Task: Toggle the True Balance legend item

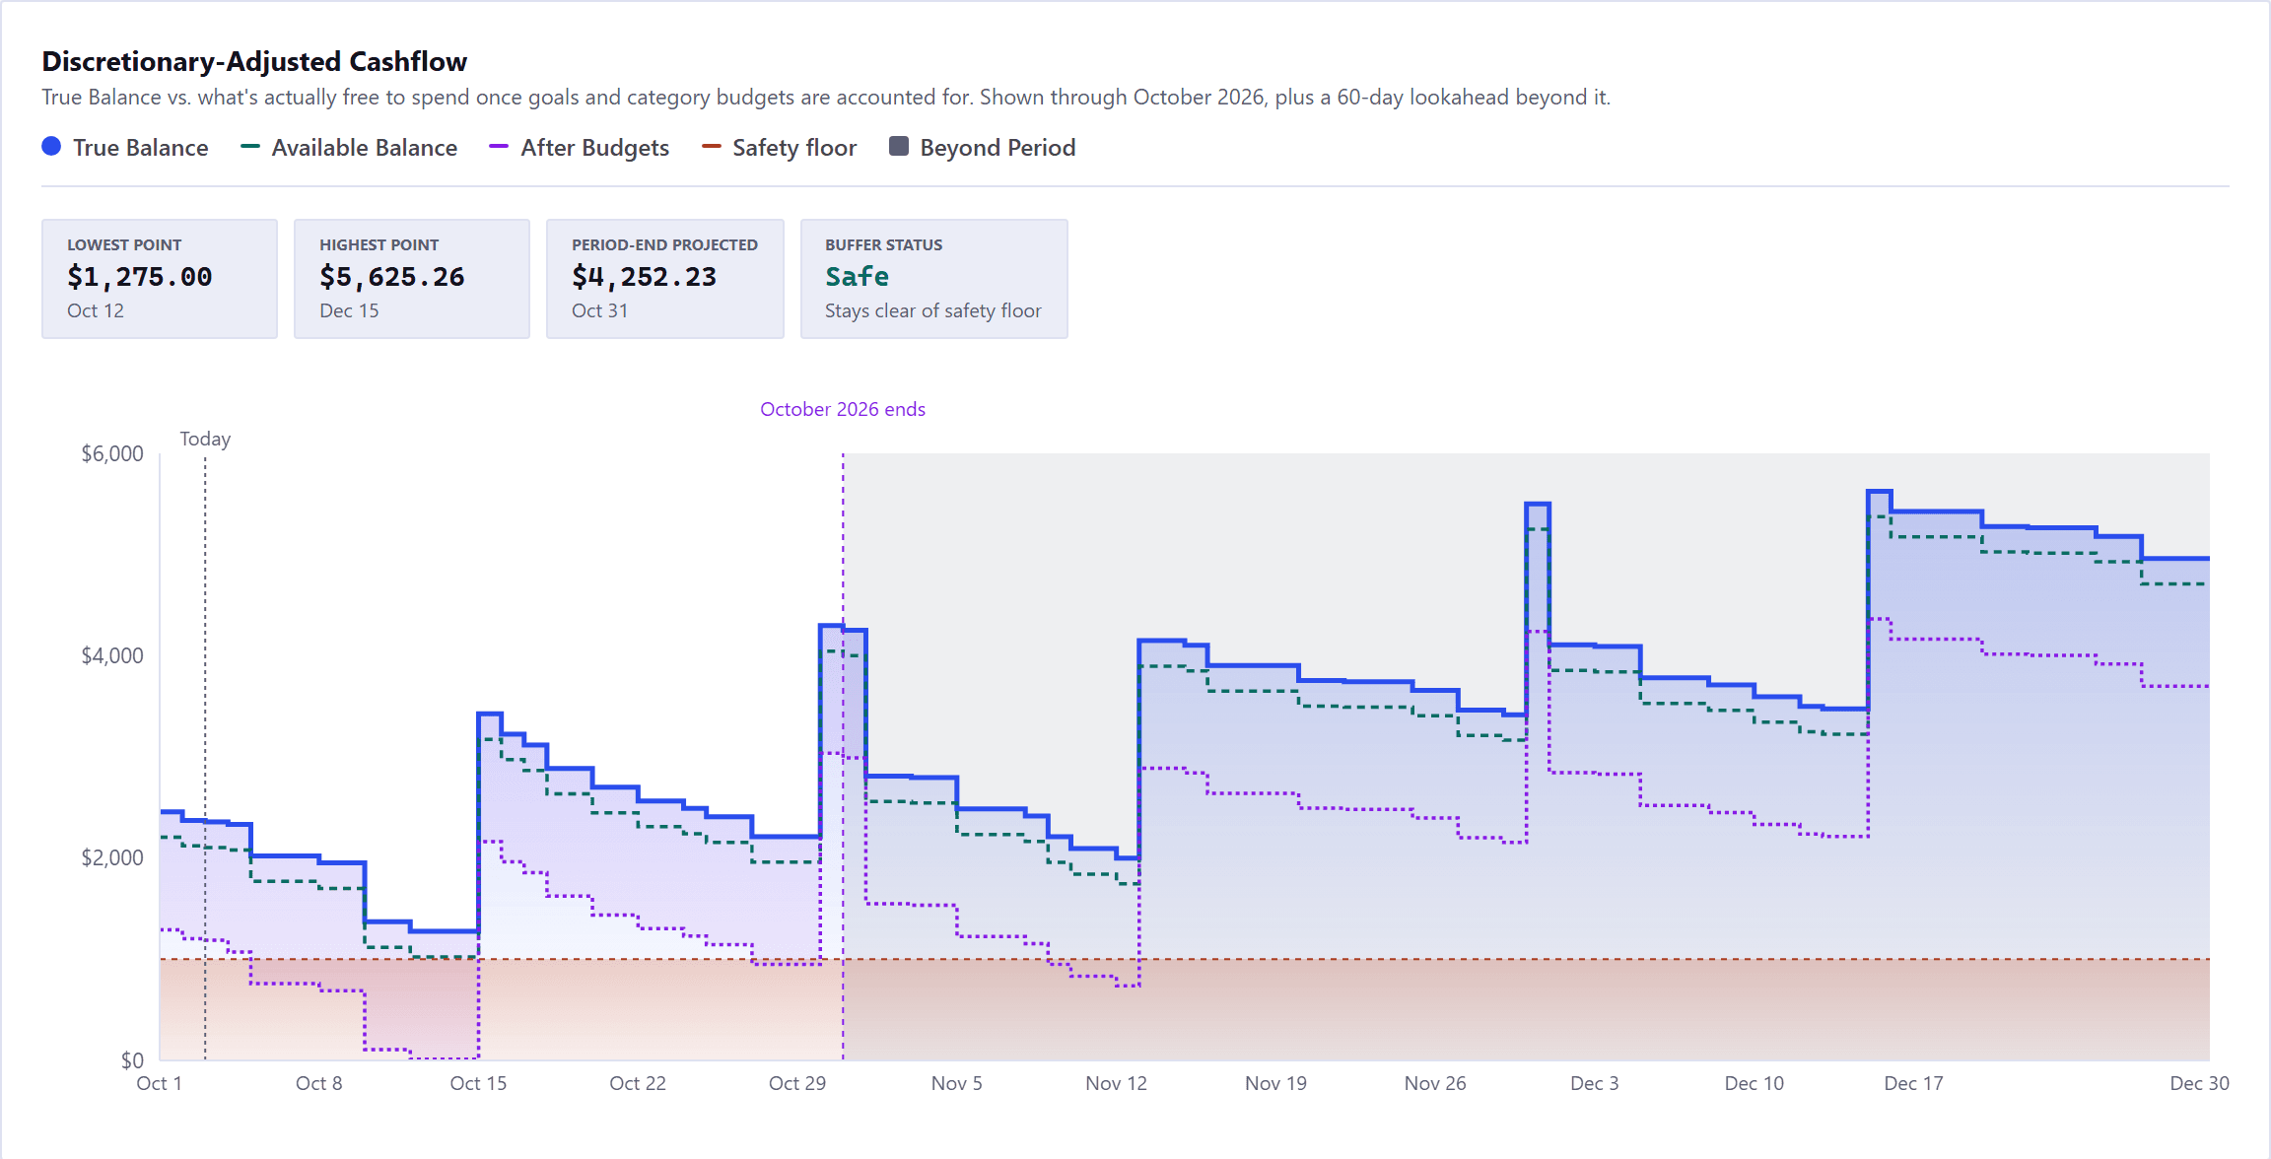Action: (125, 148)
